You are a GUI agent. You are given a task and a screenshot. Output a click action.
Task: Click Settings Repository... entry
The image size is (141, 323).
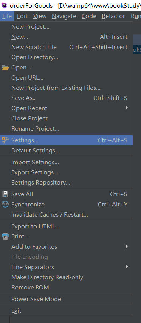point(66,183)
